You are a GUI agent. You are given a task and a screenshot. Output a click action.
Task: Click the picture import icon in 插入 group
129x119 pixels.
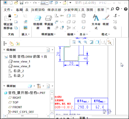[26, 28]
